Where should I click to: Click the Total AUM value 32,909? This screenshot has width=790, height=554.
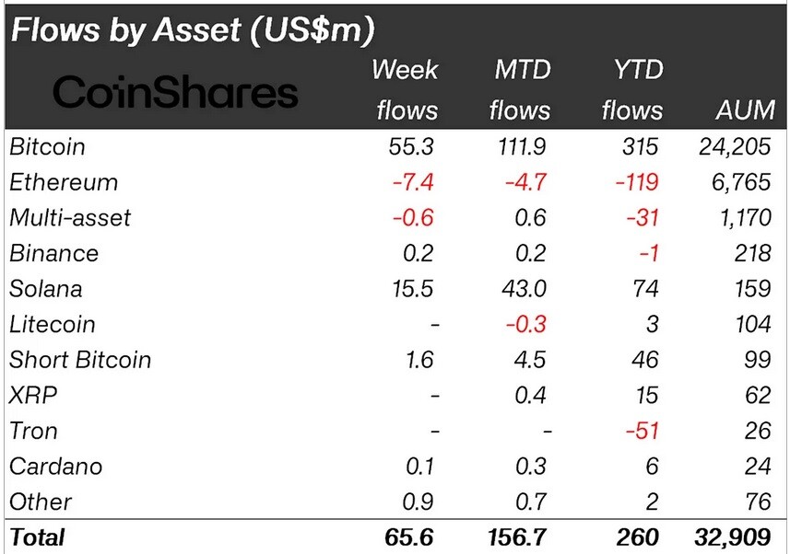point(733,537)
